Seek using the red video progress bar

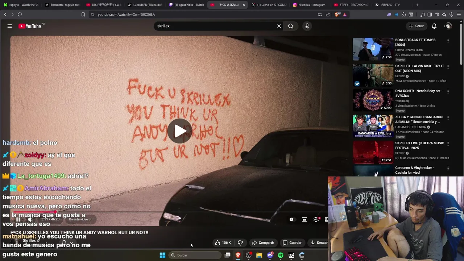coord(169,212)
